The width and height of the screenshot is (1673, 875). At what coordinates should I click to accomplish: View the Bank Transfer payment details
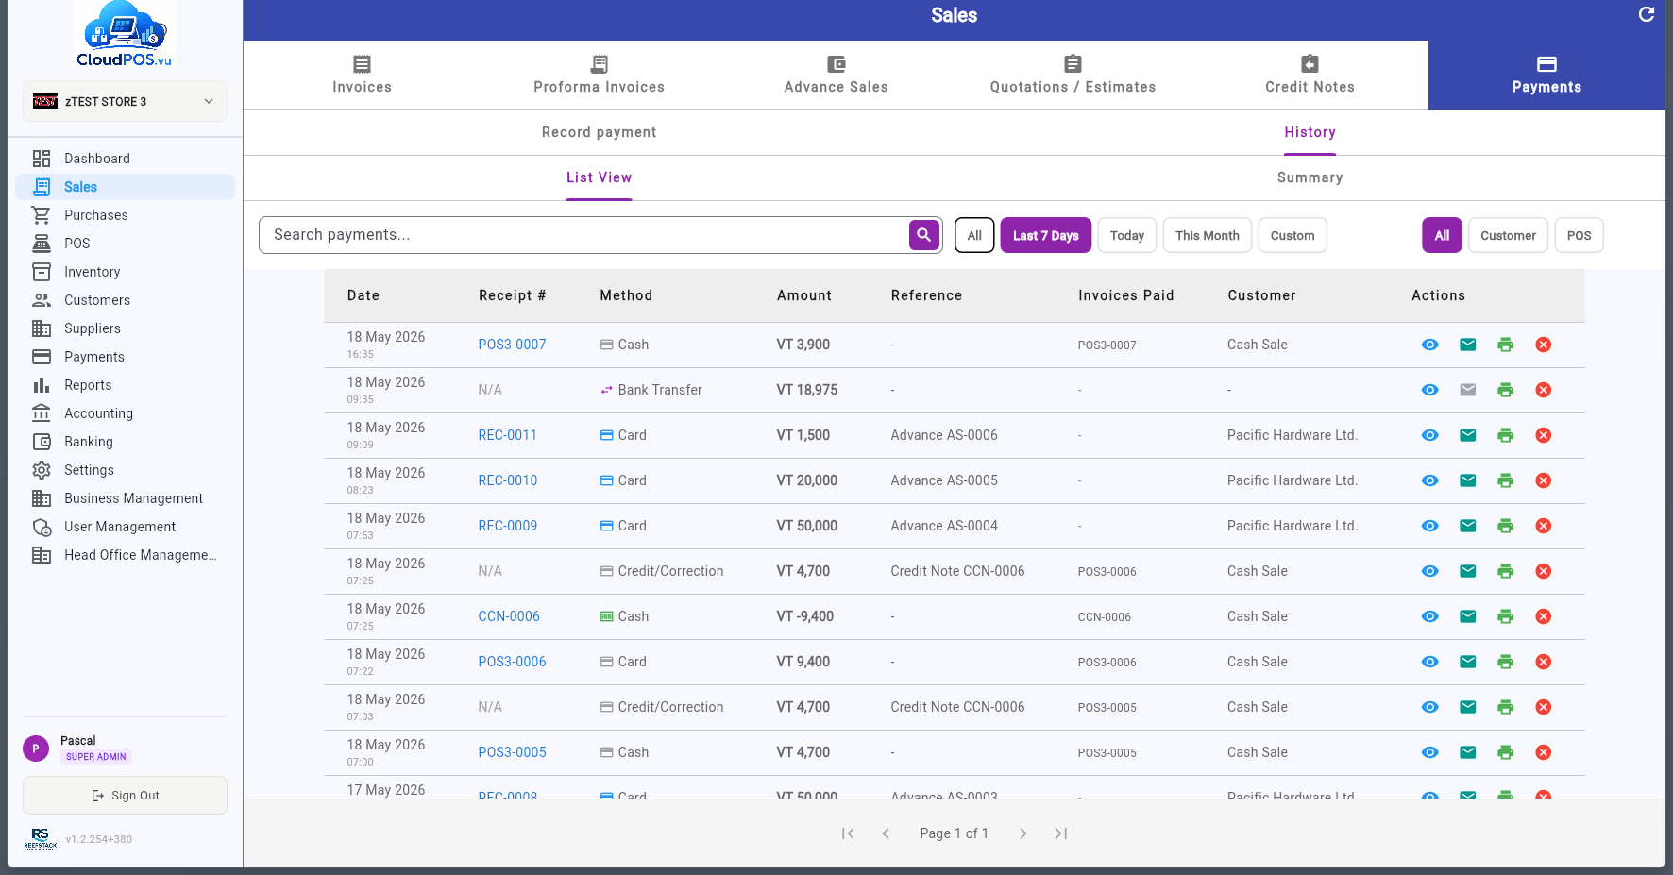click(1430, 390)
